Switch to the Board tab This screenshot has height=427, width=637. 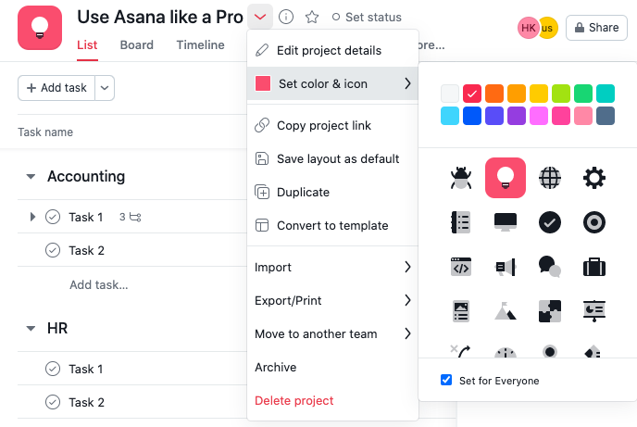(136, 44)
